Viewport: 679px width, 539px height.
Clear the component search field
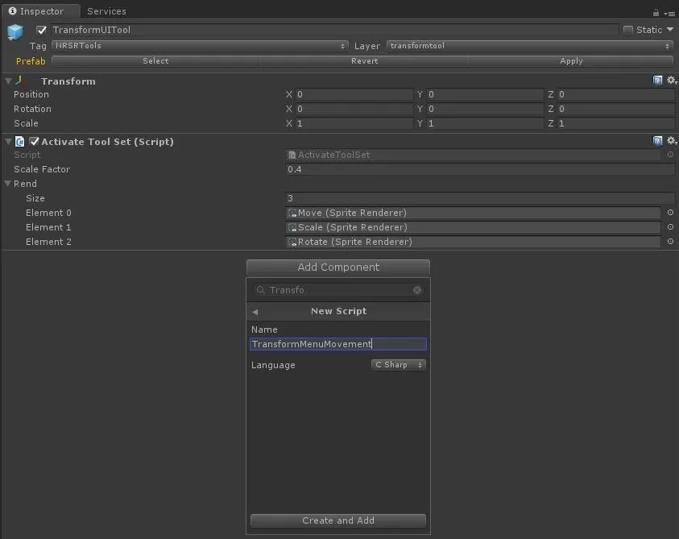pos(417,290)
